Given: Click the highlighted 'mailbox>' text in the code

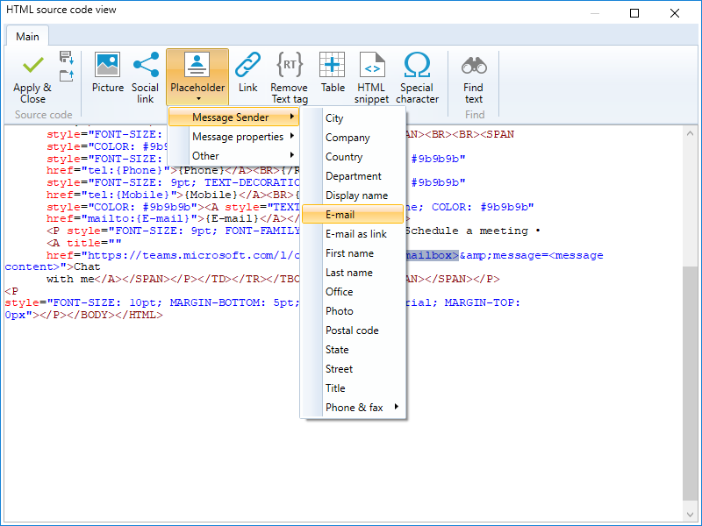Looking at the screenshot, I should click(x=432, y=255).
